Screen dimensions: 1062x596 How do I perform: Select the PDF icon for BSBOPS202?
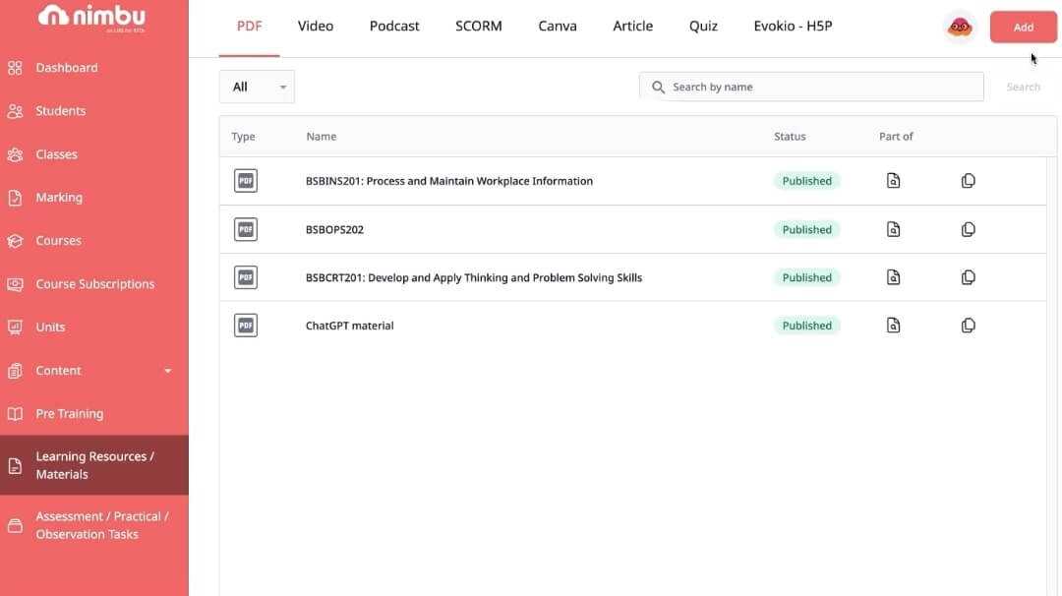(x=243, y=228)
